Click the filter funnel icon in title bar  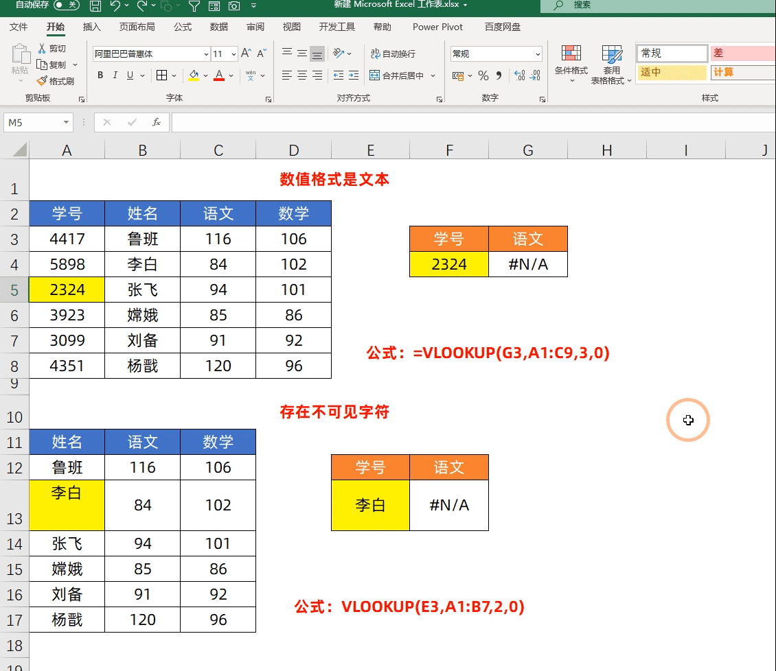coord(194,6)
